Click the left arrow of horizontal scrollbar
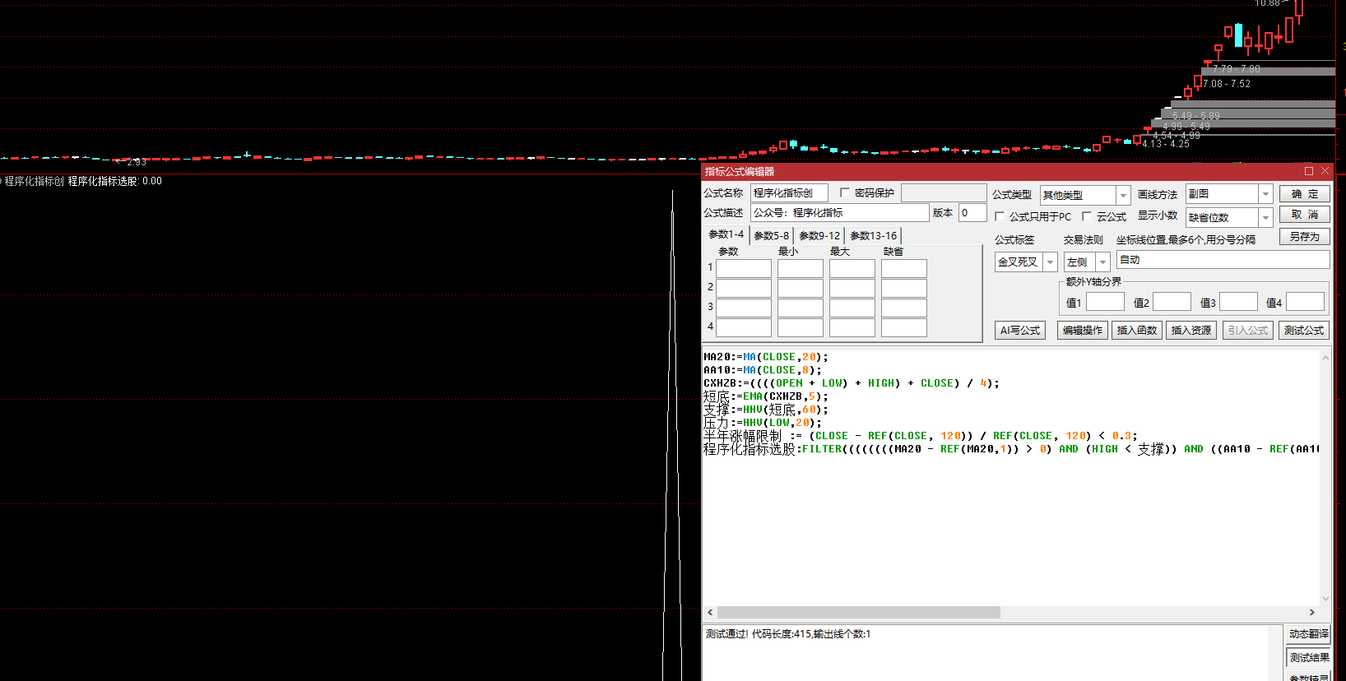 (710, 613)
